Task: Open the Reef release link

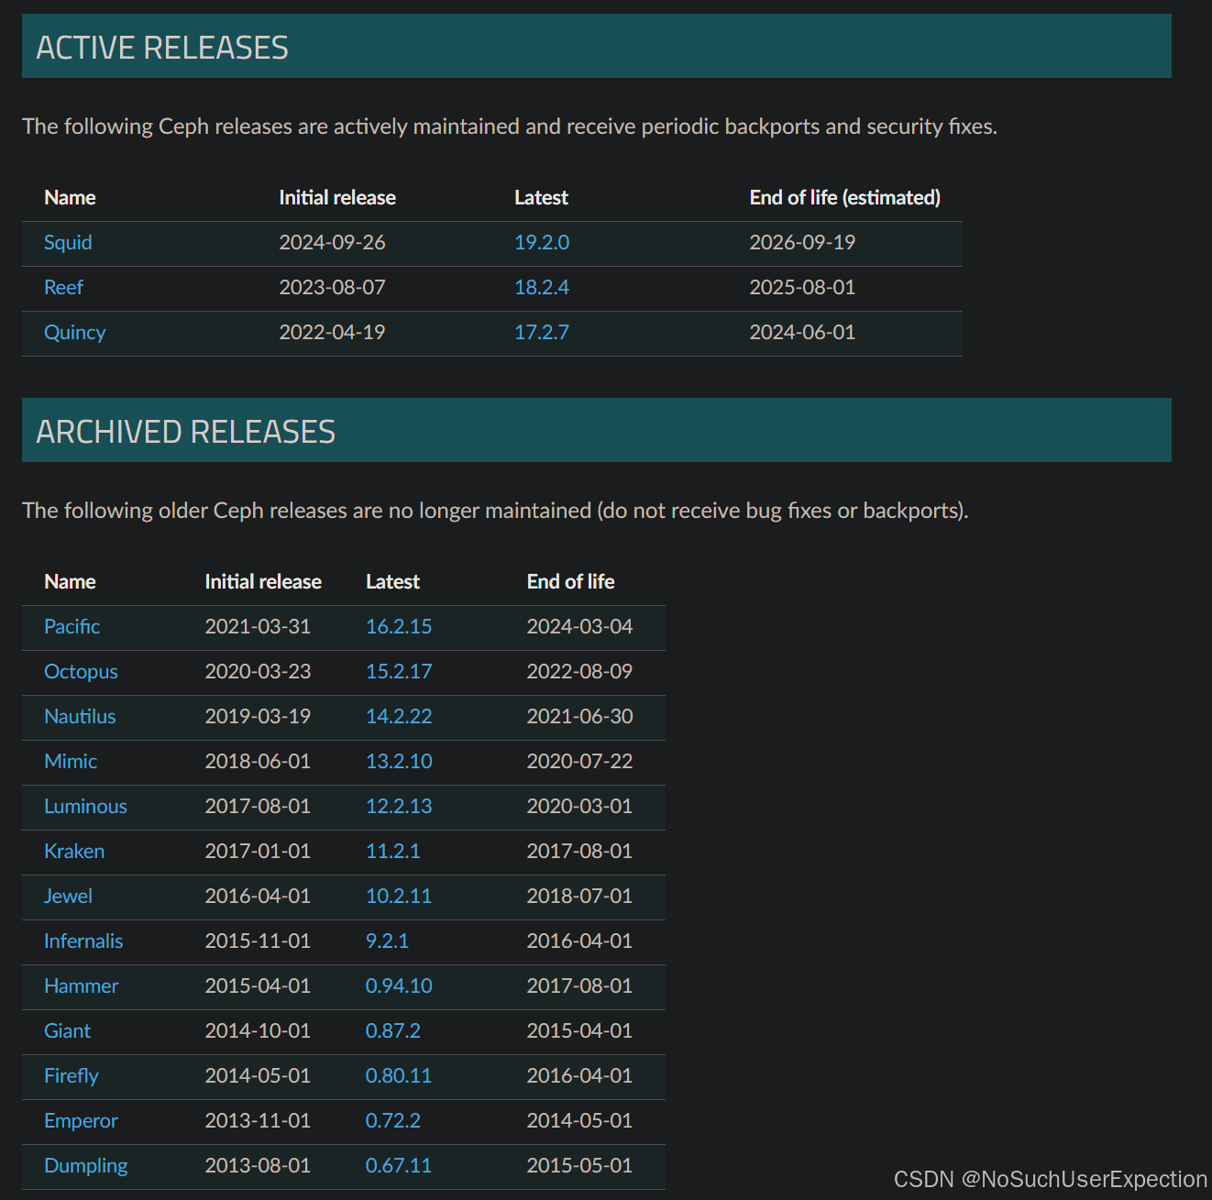Action: [63, 288]
